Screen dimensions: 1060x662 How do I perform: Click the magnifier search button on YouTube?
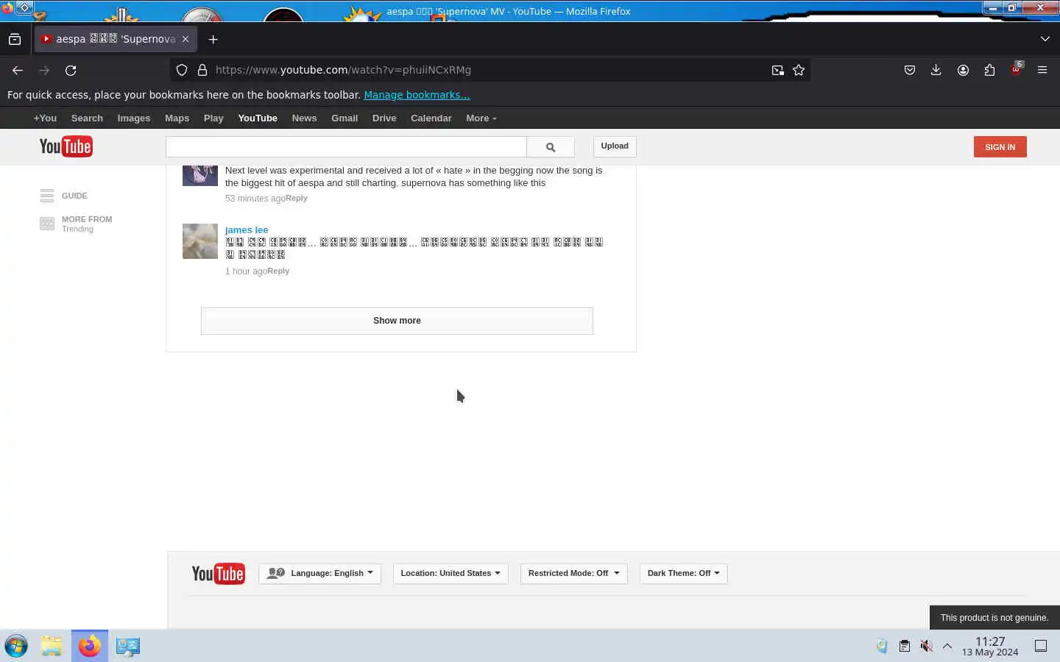(551, 147)
